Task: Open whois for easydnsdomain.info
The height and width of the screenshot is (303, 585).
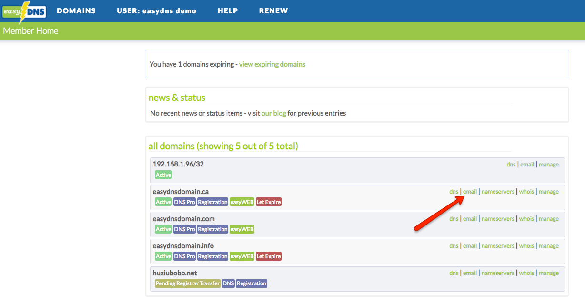Action: (x=526, y=246)
